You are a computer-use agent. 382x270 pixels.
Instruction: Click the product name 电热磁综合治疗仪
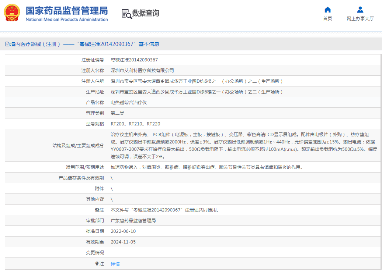point(129,103)
